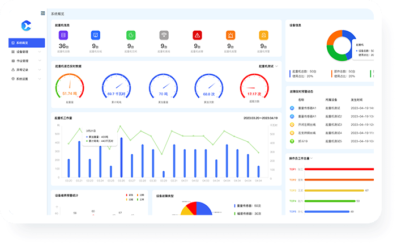Viewport: 397px width, 245px height.
Task: Click the blue crane online icon
Action: 96,35
